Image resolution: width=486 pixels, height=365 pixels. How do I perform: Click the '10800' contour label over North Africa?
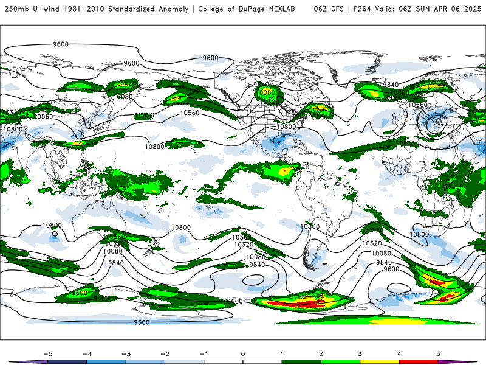[405, 144]
